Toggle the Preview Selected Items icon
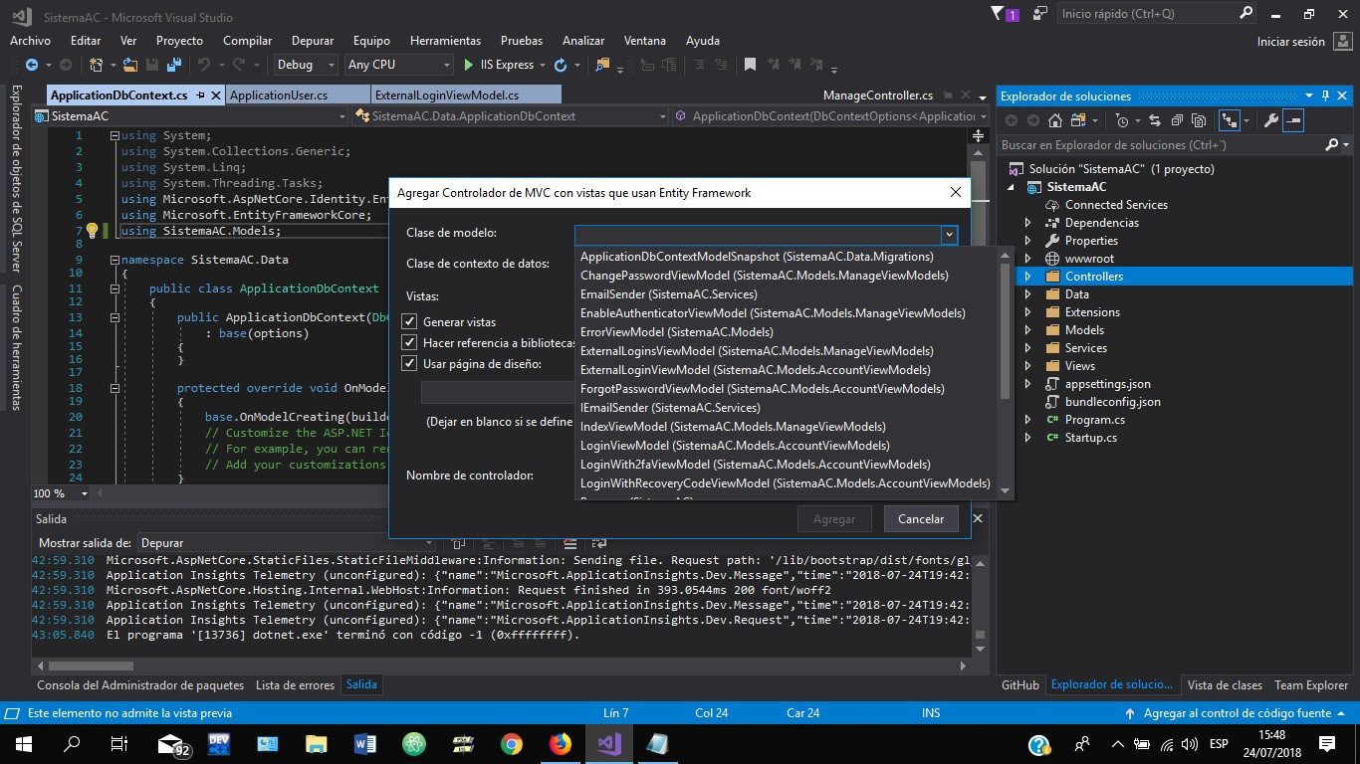The width and height of the screenshot is (1360, 764). 1293,120
